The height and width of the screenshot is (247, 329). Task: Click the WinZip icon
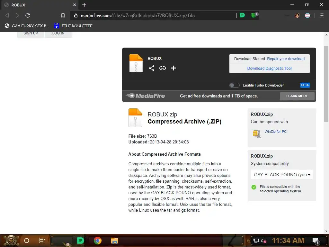point(257,133)
